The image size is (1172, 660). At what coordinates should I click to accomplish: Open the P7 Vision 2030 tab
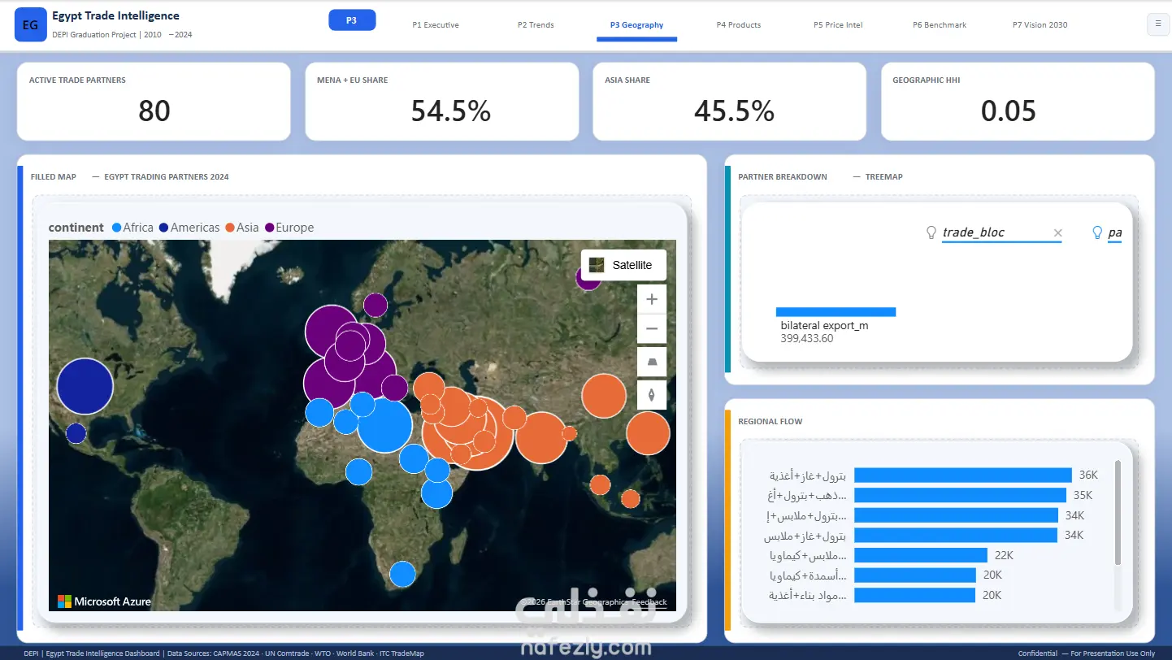tap(1040, 25)
